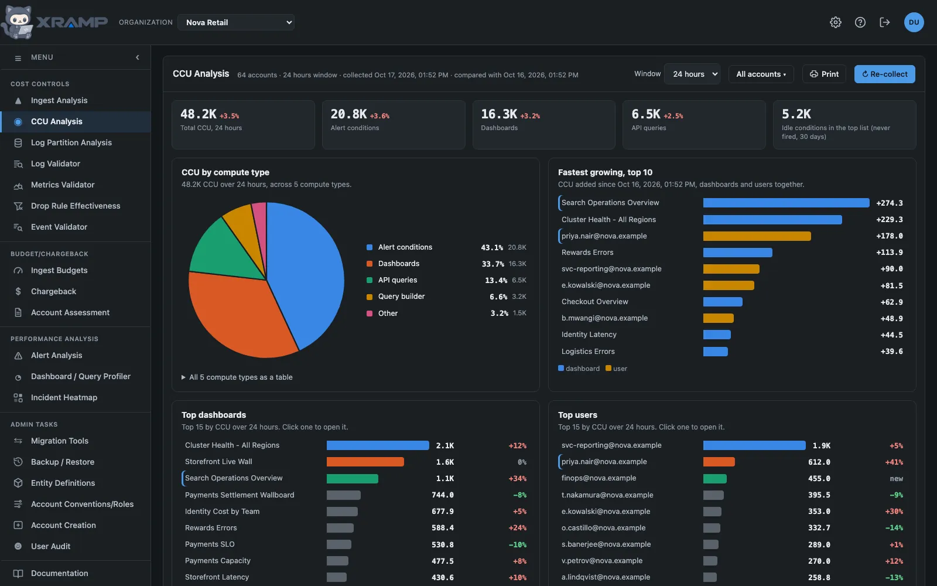Click the Documentation book icon
Viewport: 937px width, 586px height.
tap(18, 574)
